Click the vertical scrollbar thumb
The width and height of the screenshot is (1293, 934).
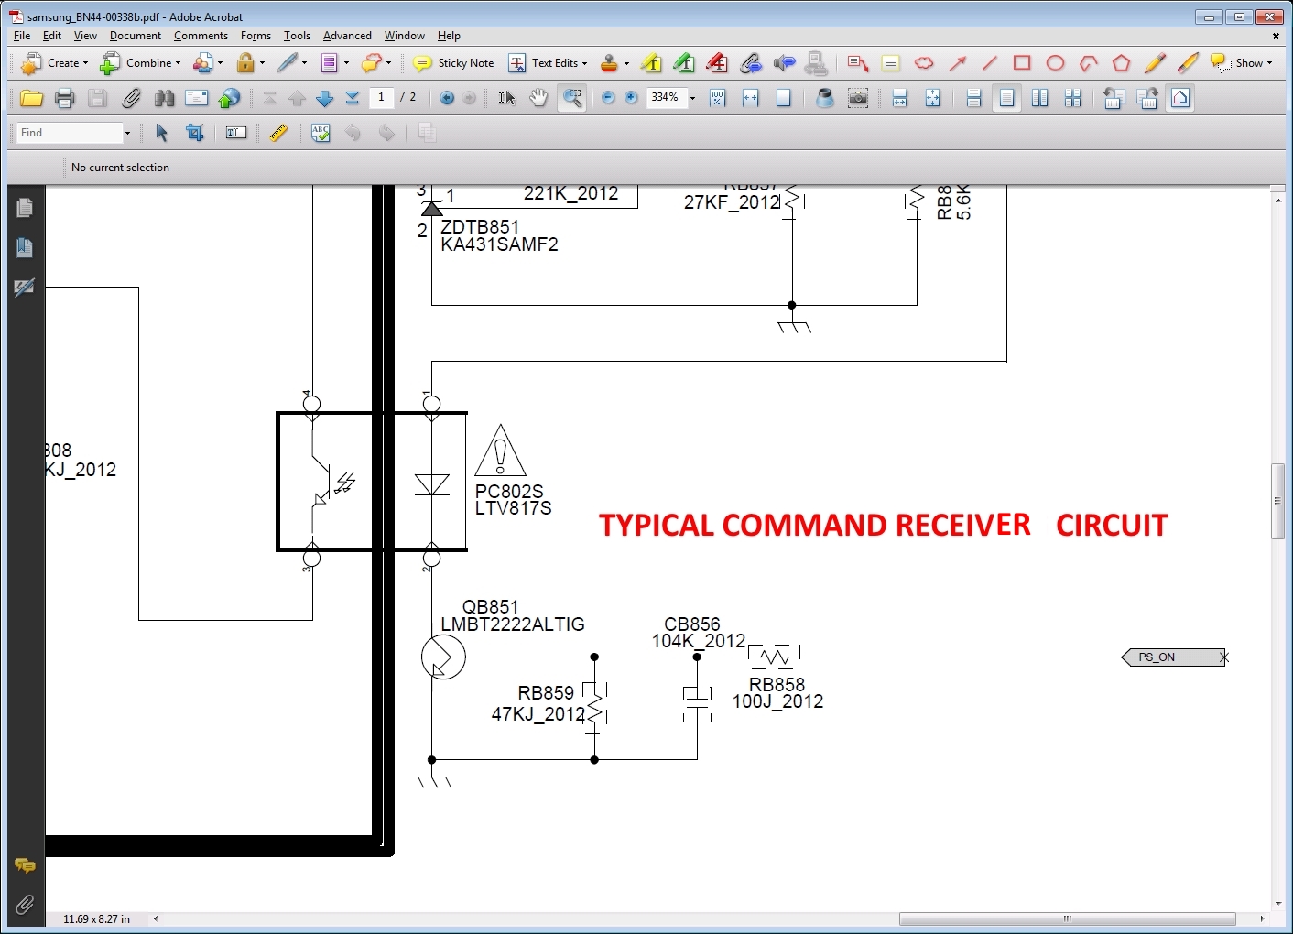pos(1278,501)
